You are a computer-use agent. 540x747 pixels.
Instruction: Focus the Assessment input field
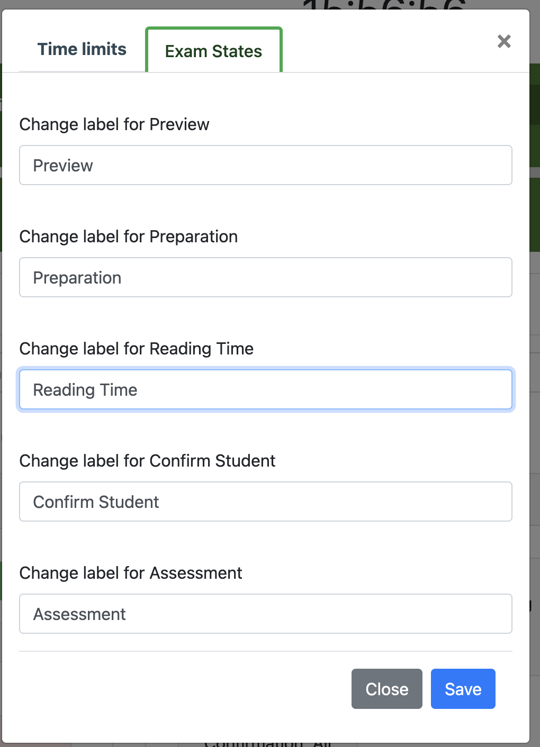click(266, 614)
